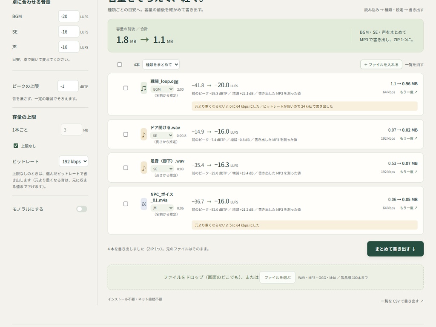Click the note icon beside 足音（廊下）.wav

pyautogui.click(x=143, y=168)
